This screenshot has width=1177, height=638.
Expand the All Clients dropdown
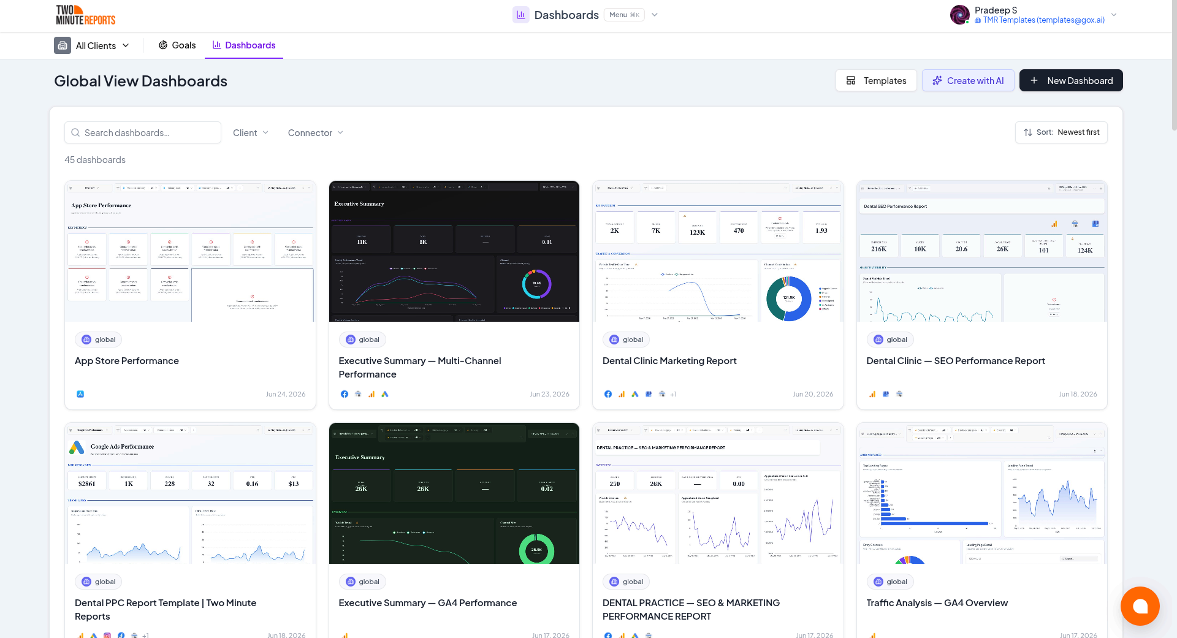(126, 45)
